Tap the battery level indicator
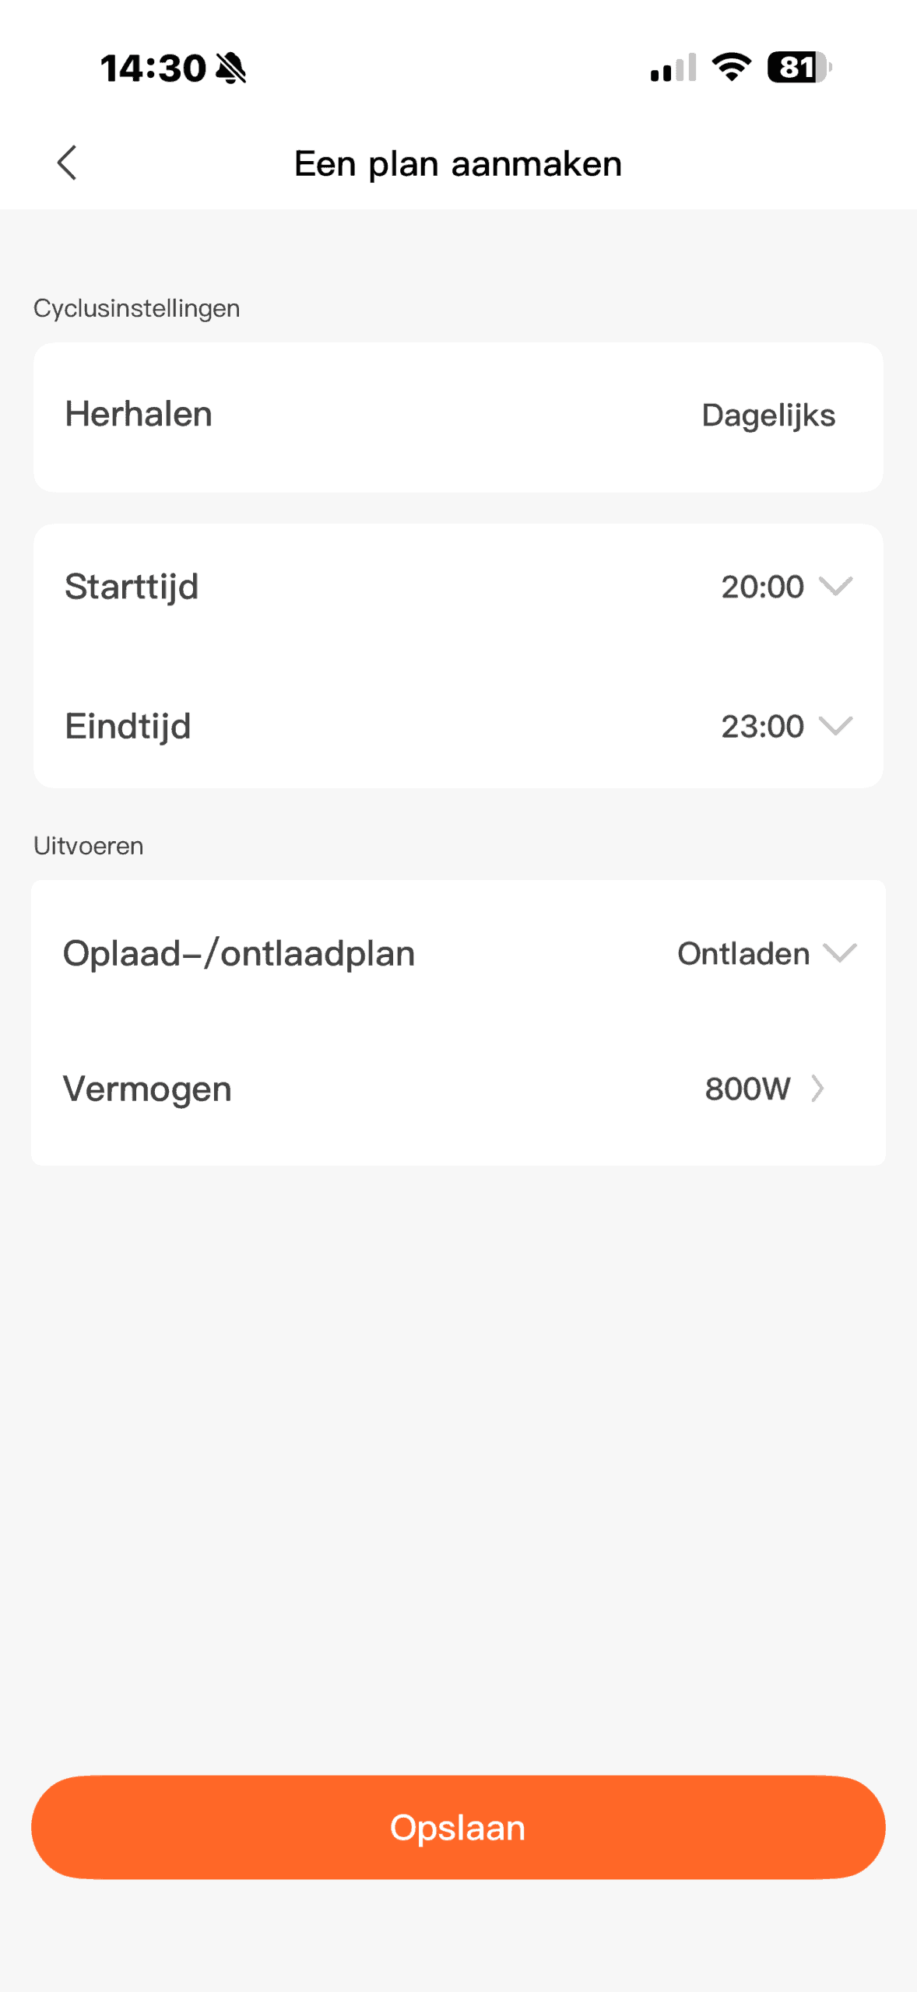Image resolution: width=917 pixels, height=1992 pixels. point(798,68)
